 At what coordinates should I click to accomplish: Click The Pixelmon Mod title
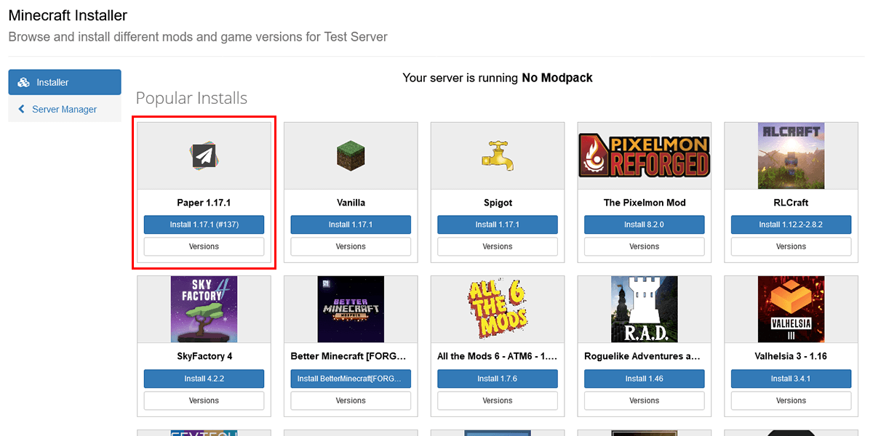point(645,203)
